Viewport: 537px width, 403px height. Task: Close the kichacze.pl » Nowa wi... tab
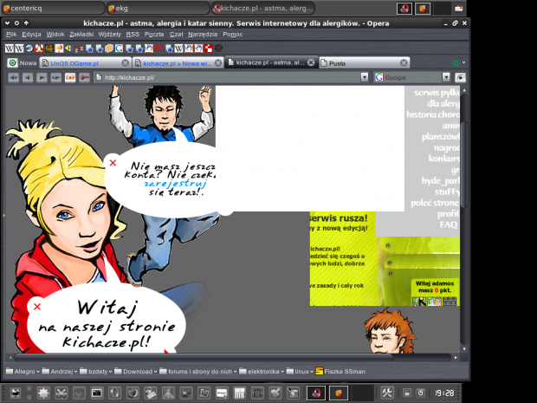218,63
